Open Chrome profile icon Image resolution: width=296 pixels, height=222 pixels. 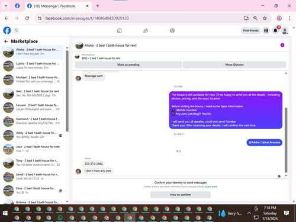click(x=279, y=18)
